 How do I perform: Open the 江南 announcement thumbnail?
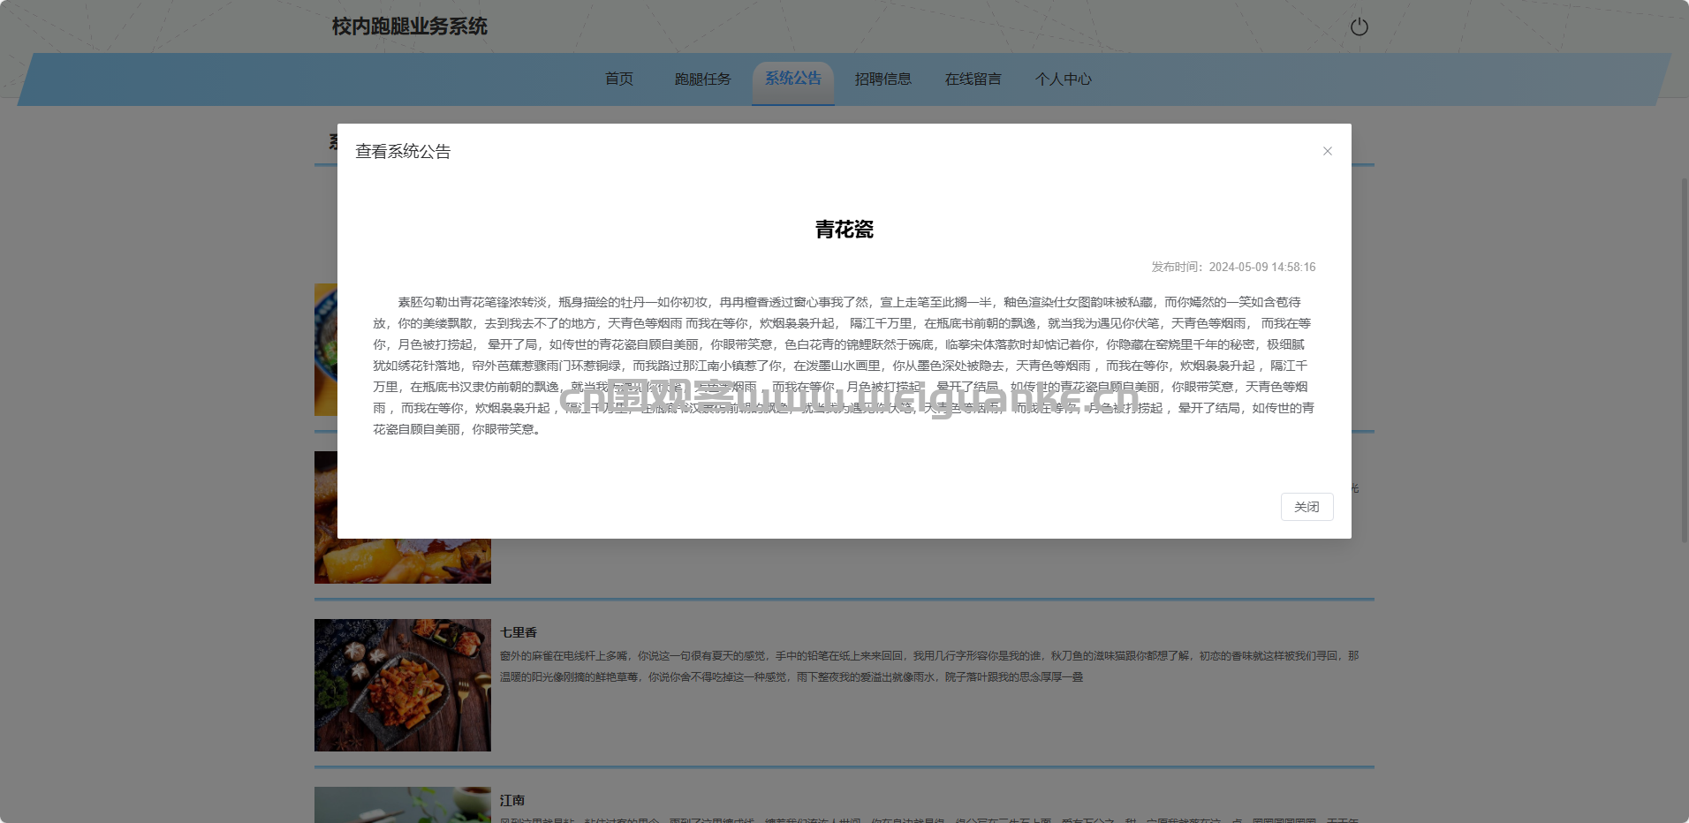tap(403, 804)
